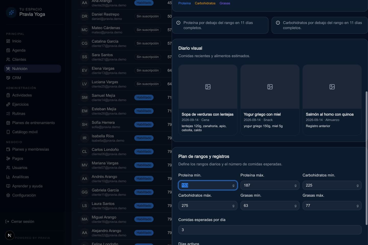Toggle the Proteína chart legend

(185, 3)
